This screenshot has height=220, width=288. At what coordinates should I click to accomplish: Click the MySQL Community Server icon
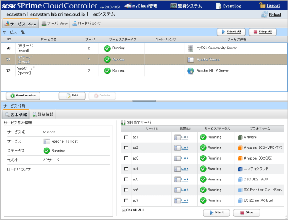coord(191,48)
